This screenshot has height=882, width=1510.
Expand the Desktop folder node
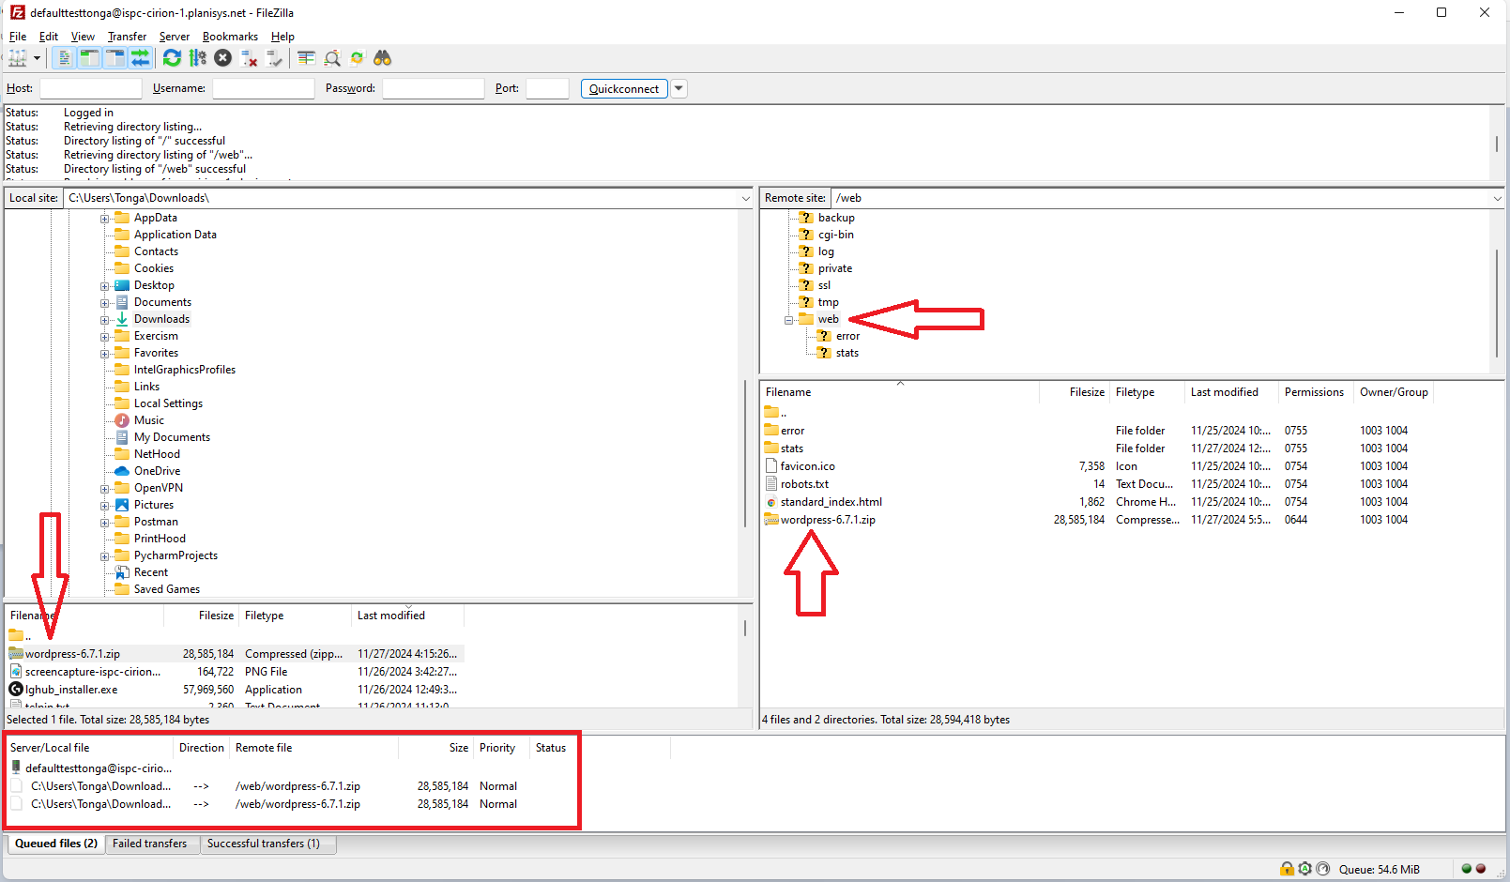click(x=105, y=285)
